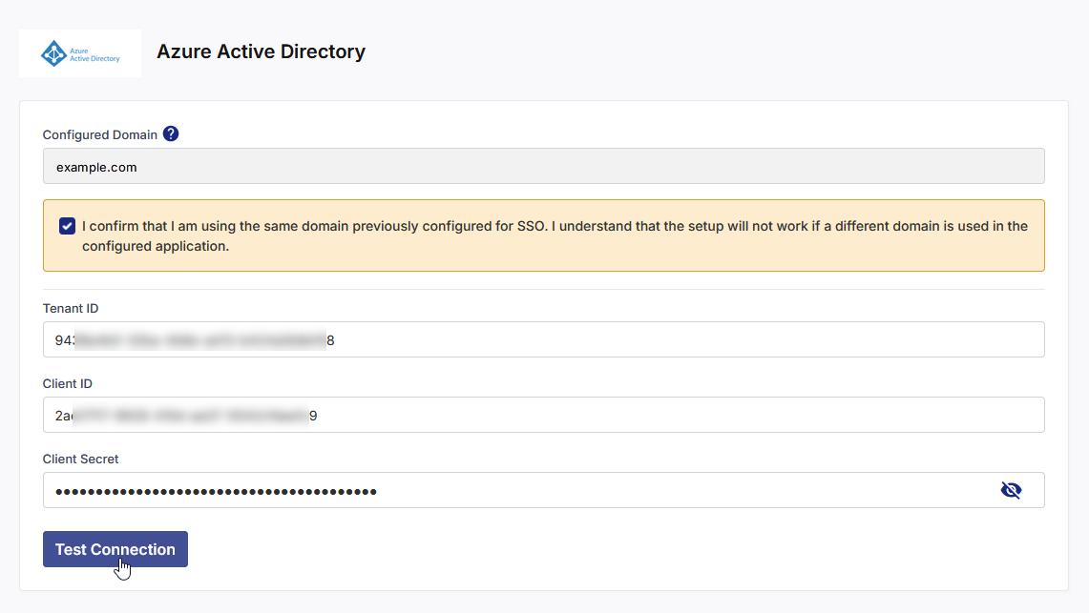Click the Client Secret label
The height and width of the screenshot is (613, 1089).
click(x=81, y=459)
